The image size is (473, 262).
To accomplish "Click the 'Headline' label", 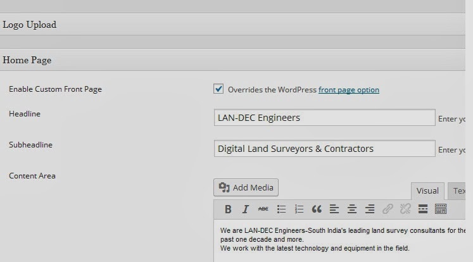I will [x=25, y=114].
